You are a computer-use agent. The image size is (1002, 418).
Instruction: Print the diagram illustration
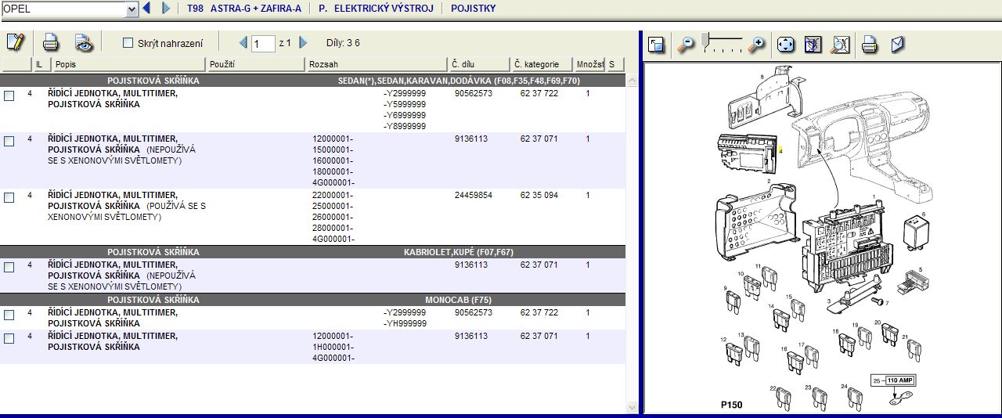click(869, 45)
